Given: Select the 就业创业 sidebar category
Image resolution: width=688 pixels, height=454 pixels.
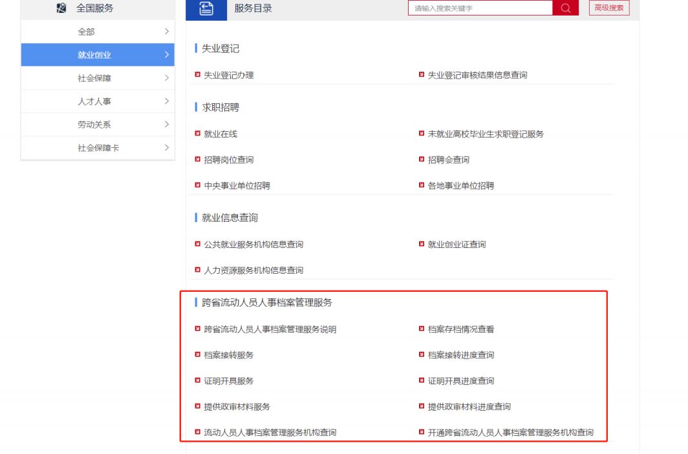Looking at the screenshot, I should (x=94, y=55).
